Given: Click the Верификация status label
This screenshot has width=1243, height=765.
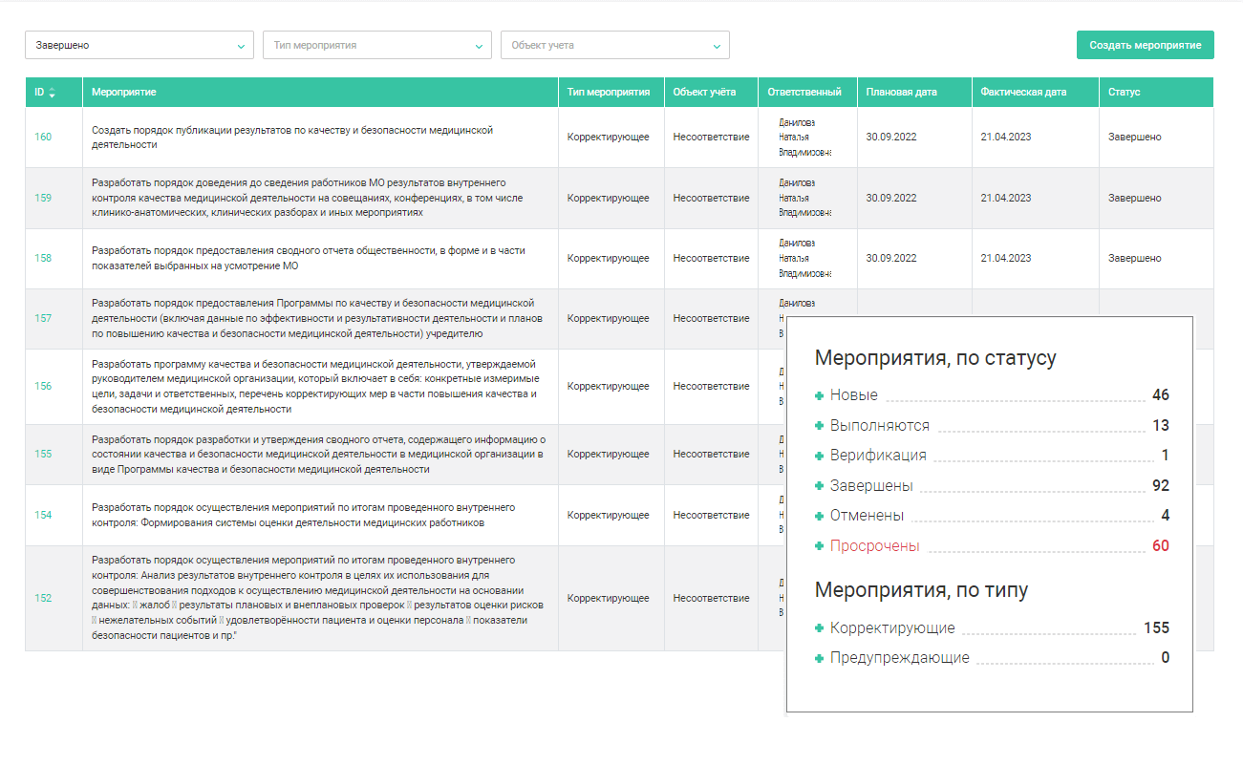Looking at the screenshot, I should pos(878,456).
